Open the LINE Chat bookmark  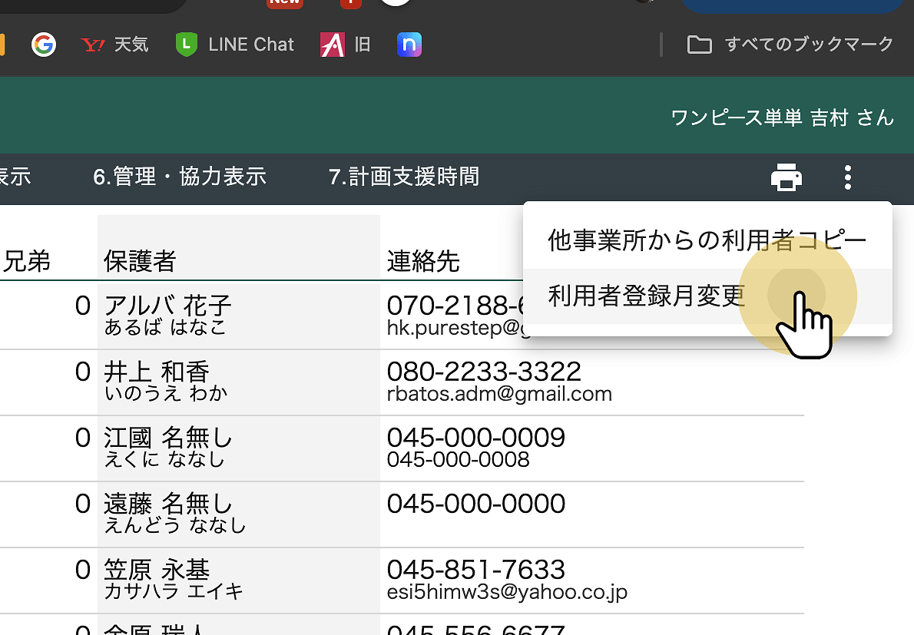(x=235, y=45)
